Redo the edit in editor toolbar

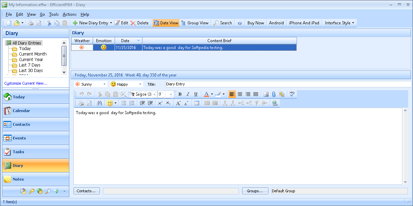(x=89, y=94)
